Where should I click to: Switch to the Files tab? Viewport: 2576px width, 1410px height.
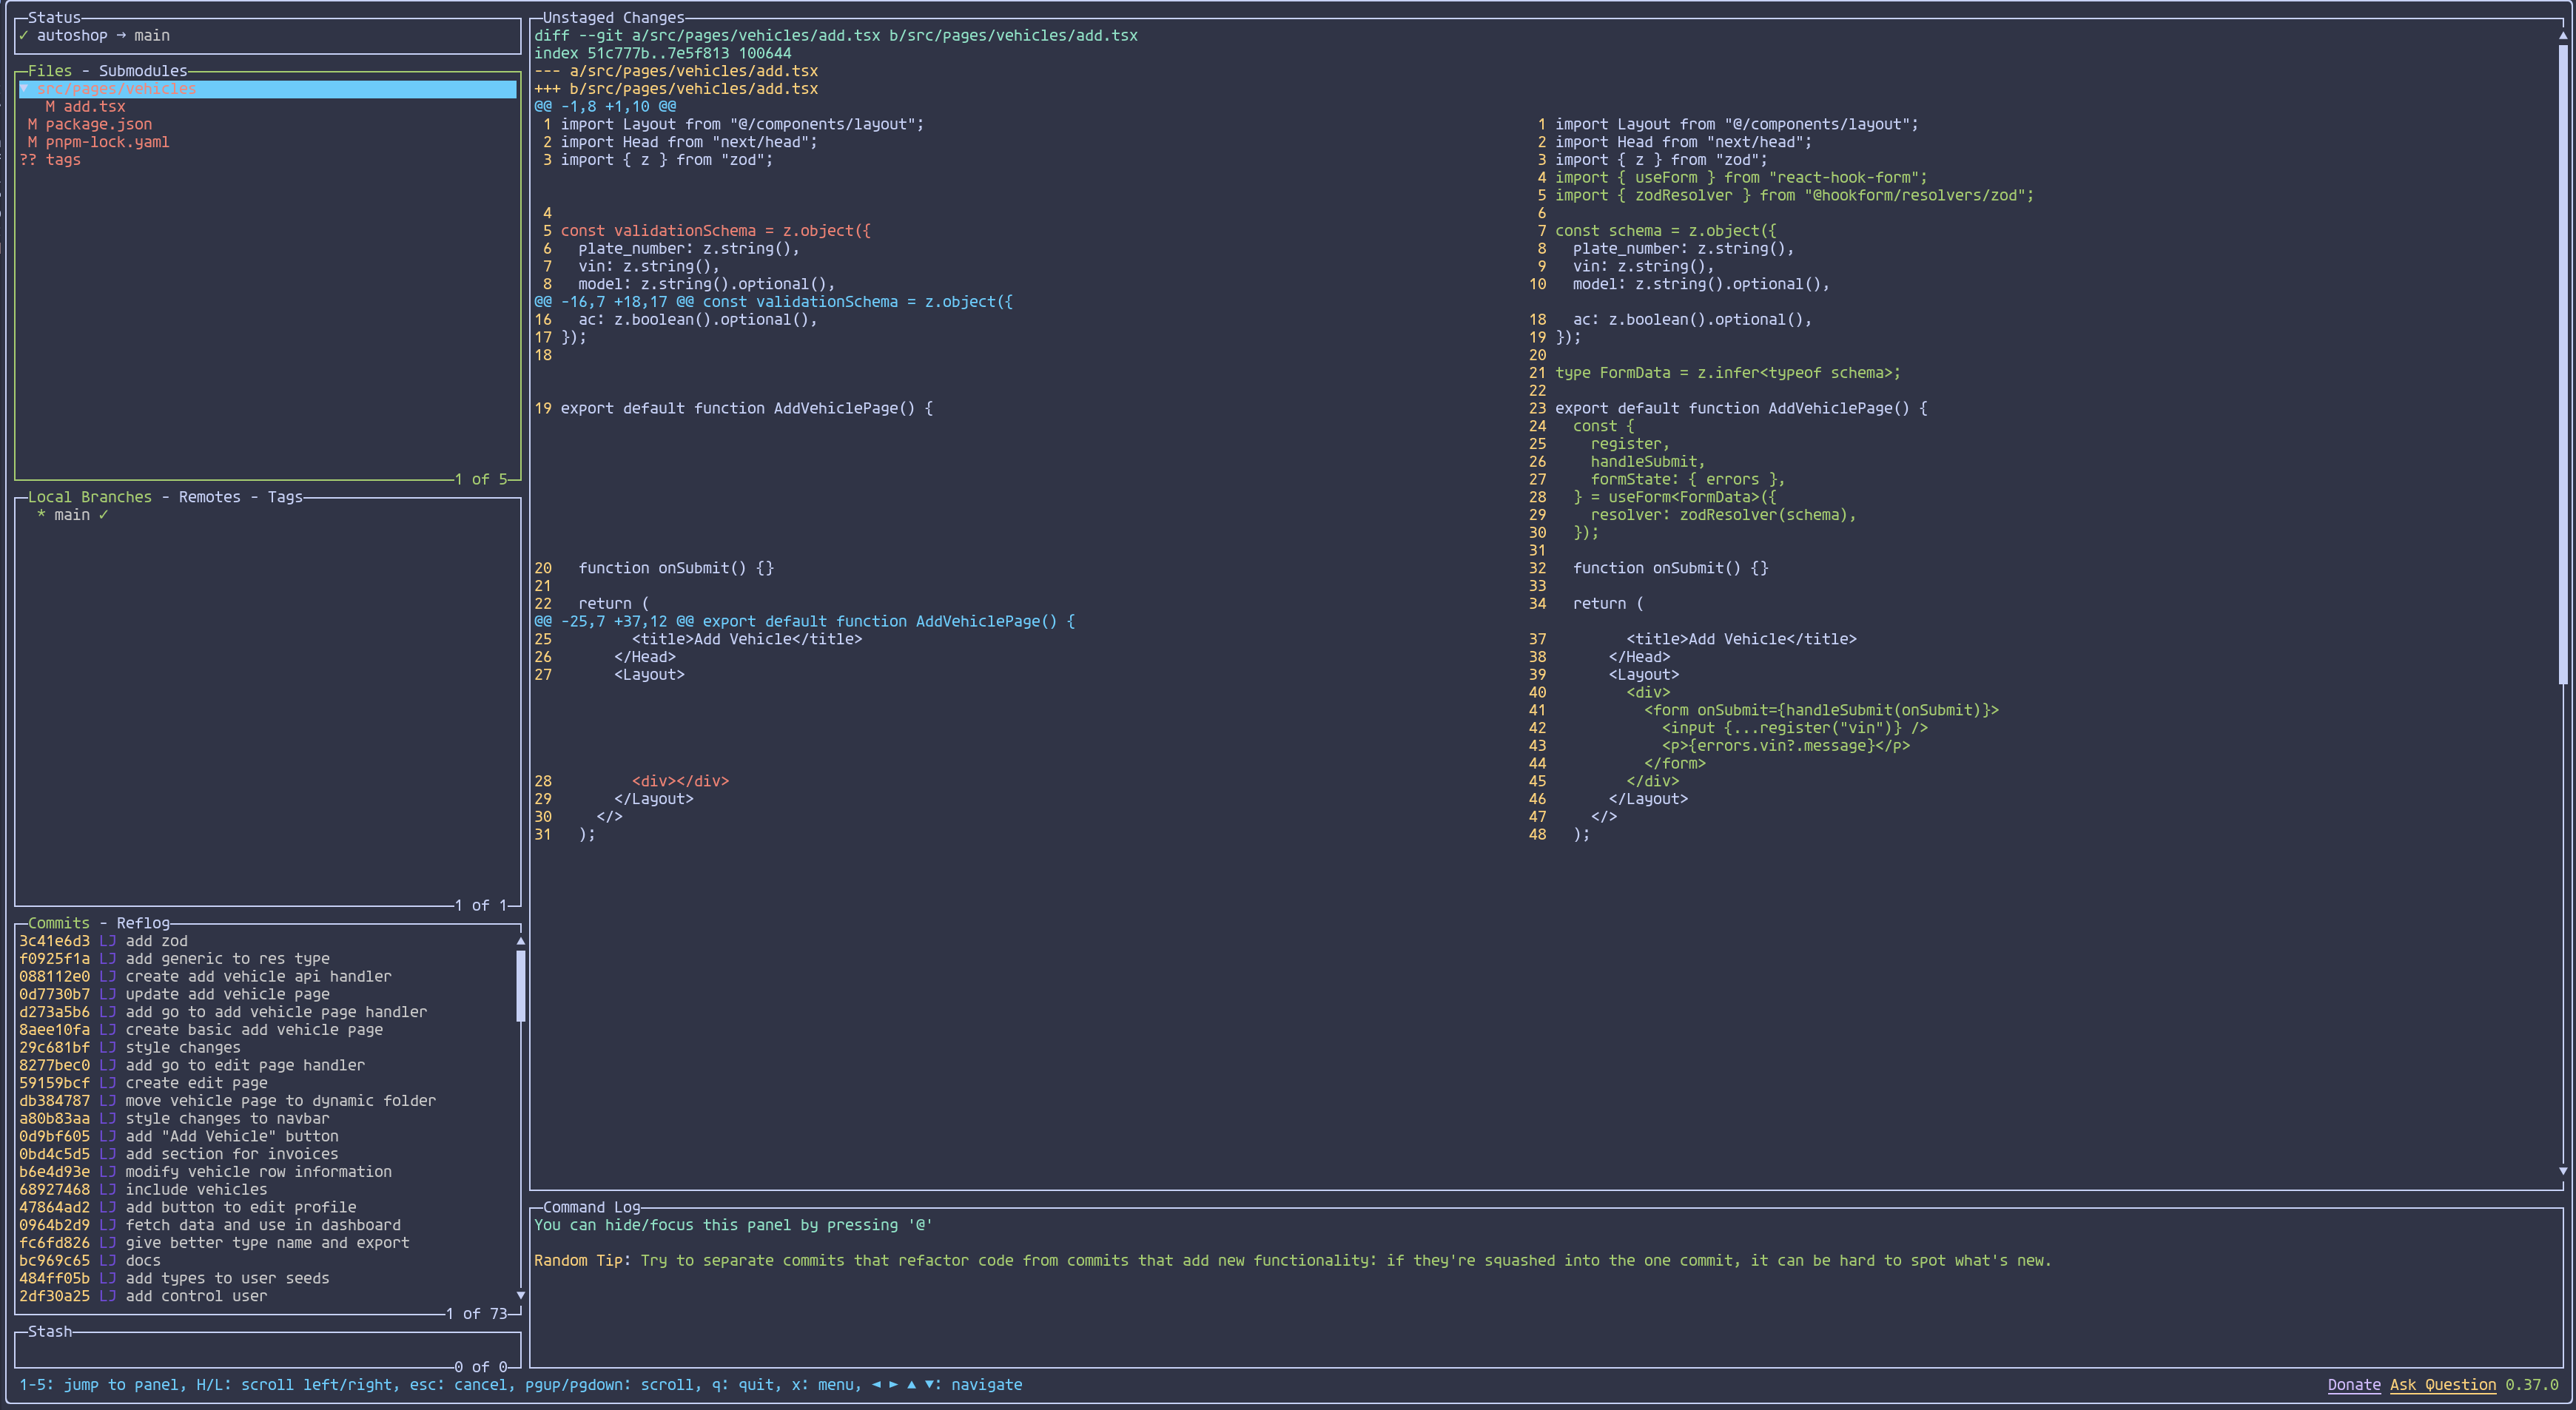click(x=50, y=71)
